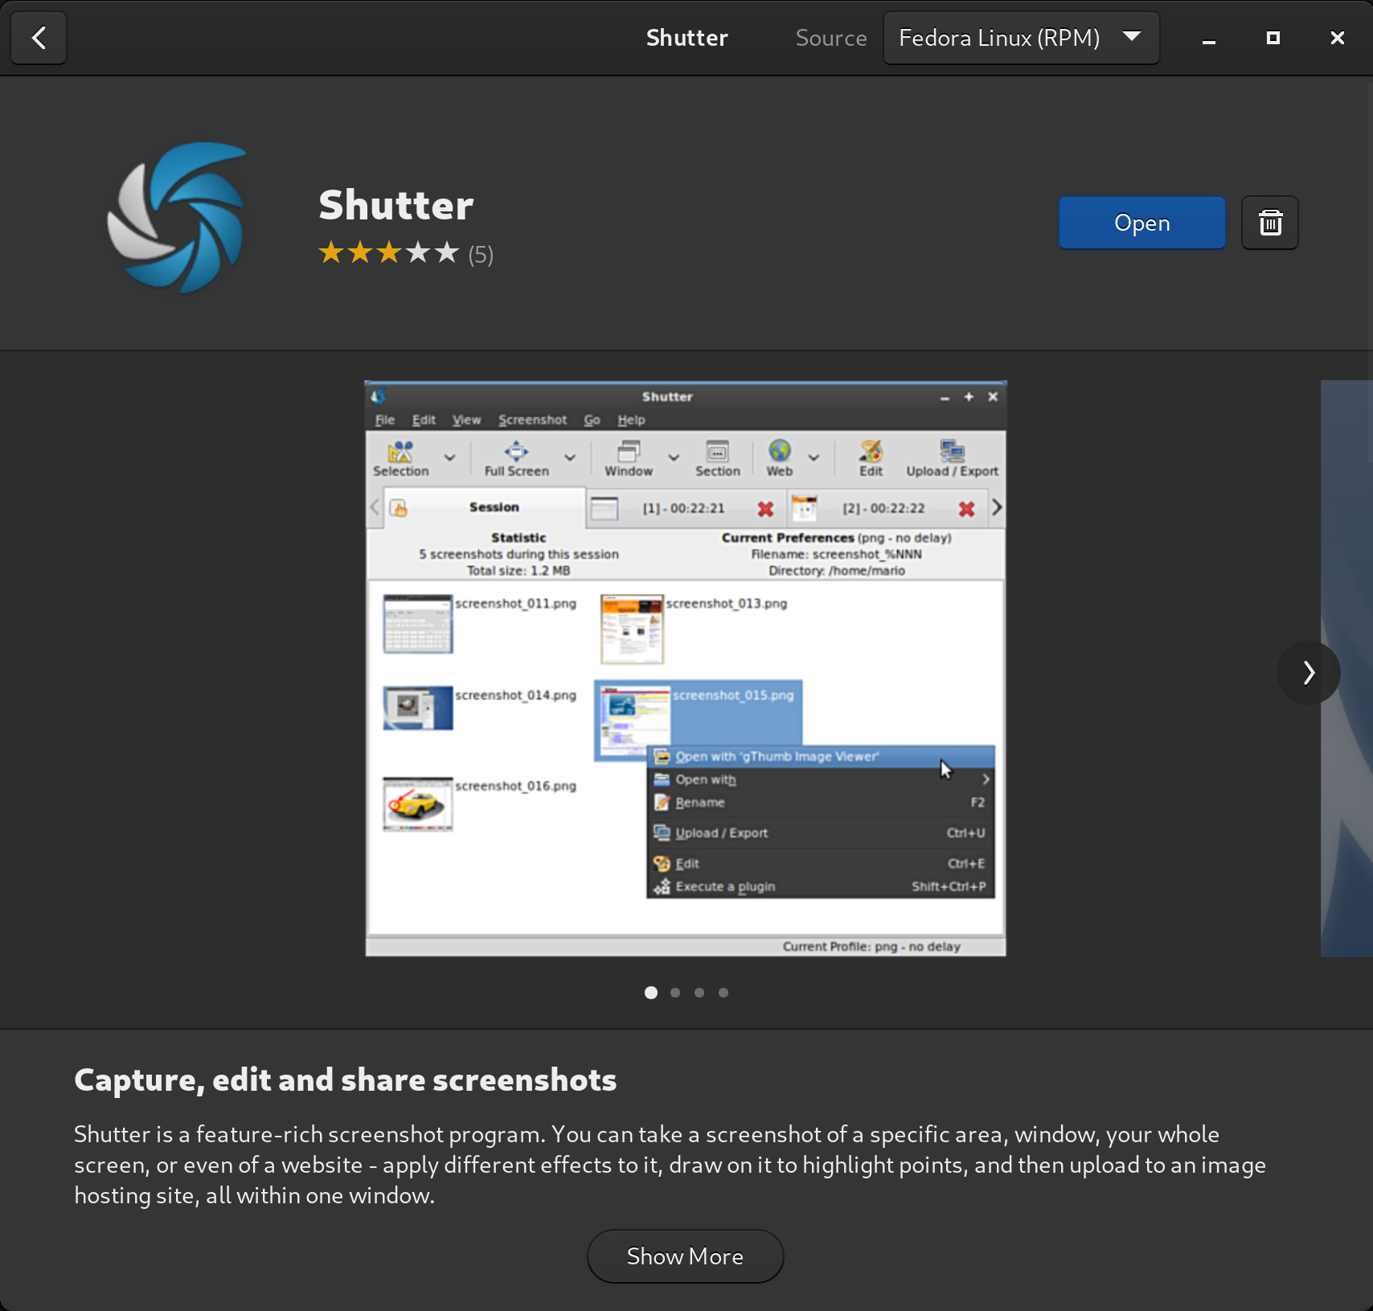Advance to the next screenshot with the arrow
The height and width of the screenshot is (1311, 1373).
click(1308, 672)
